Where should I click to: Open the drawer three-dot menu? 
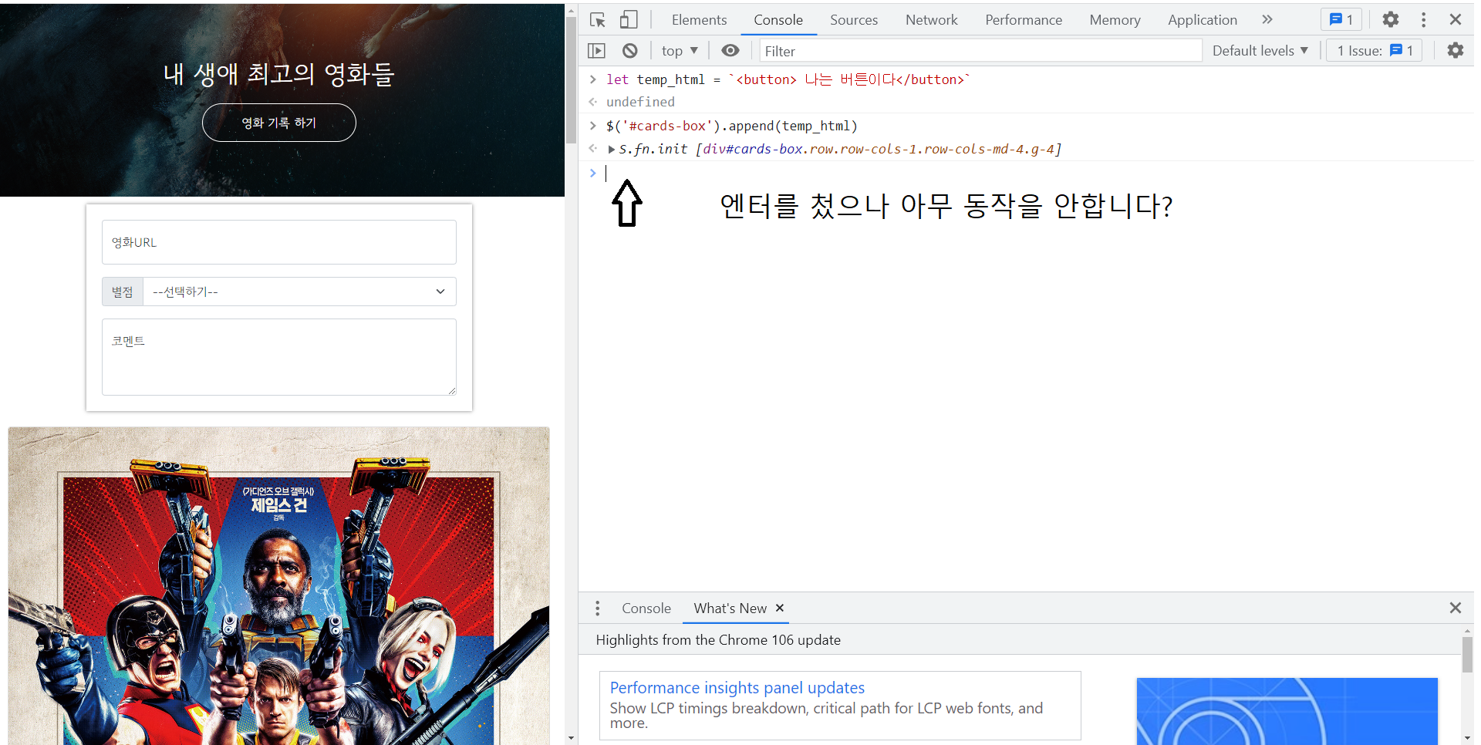coord(597,608)
